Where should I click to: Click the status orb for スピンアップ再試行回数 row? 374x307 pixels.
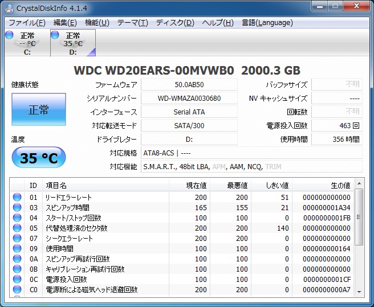(17, 259)
